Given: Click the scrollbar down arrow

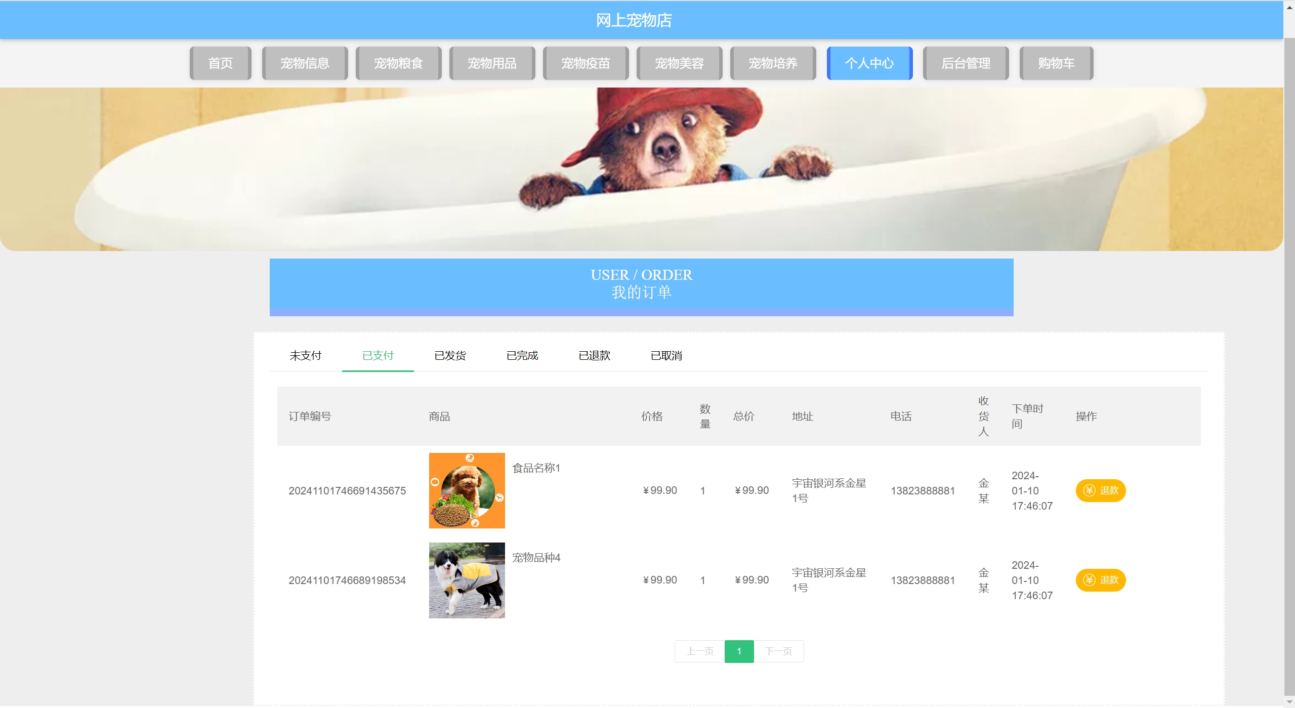Looking at the screenshot, I should click(x=1289, y=702).
